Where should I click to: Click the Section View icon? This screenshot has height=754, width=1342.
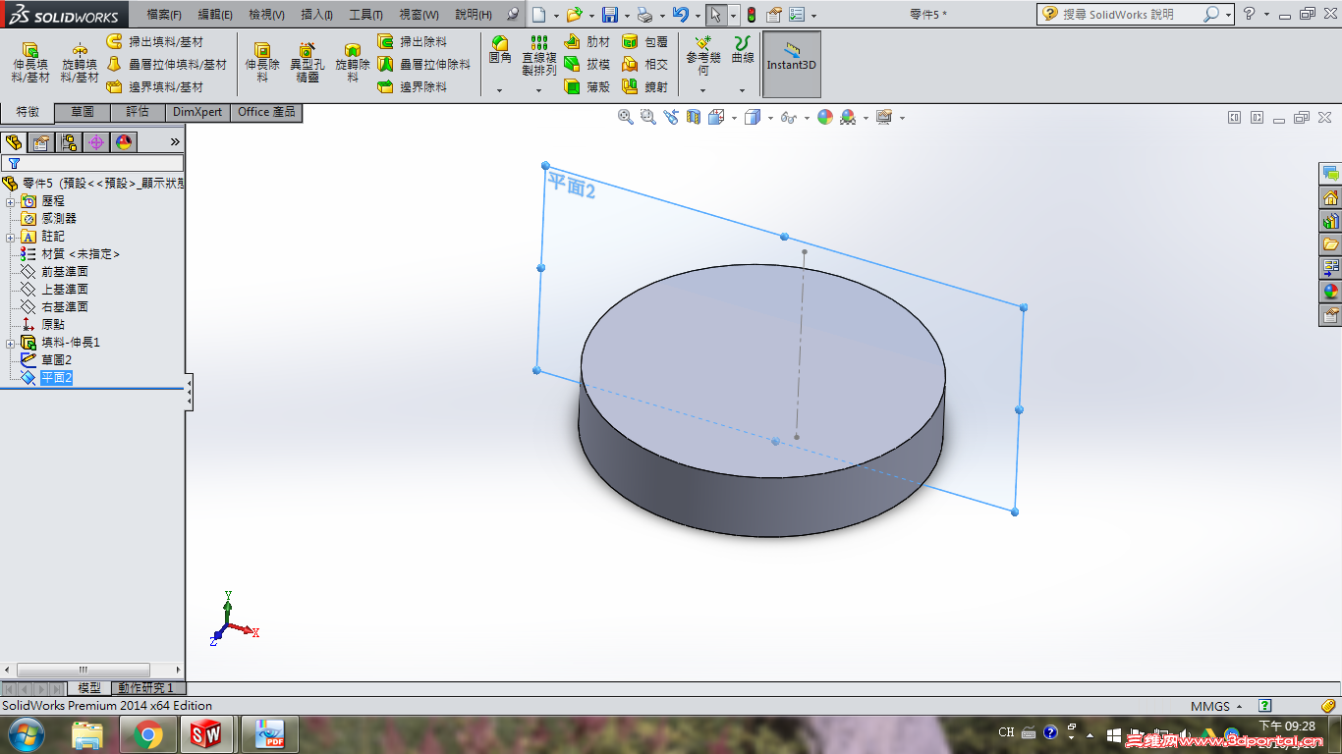pyautogui.click(x=694, y=118)
